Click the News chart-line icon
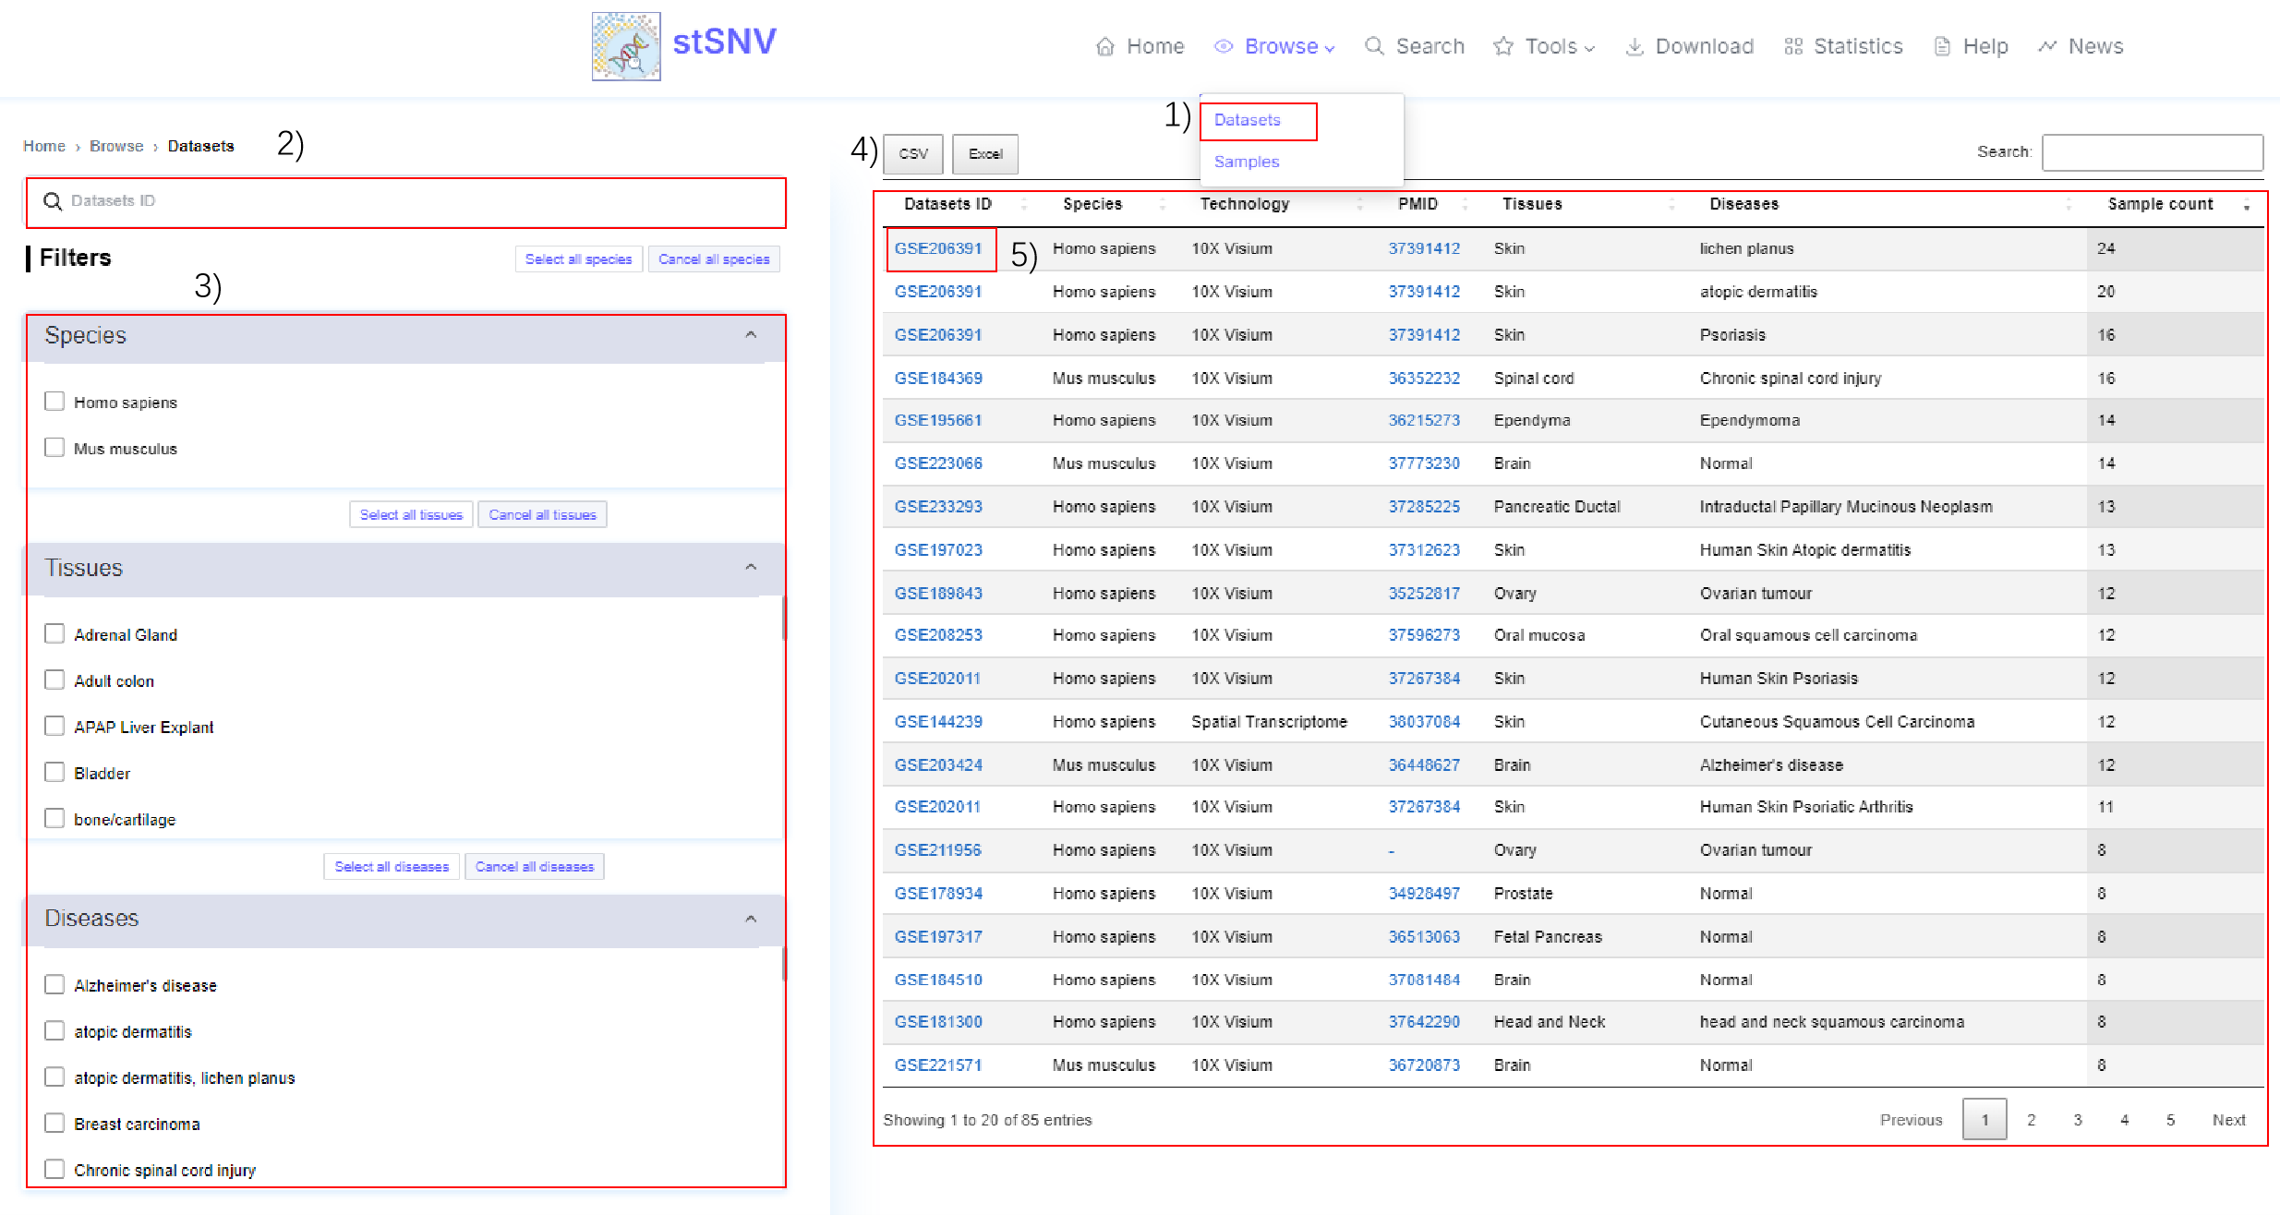 pos(2047,46)
